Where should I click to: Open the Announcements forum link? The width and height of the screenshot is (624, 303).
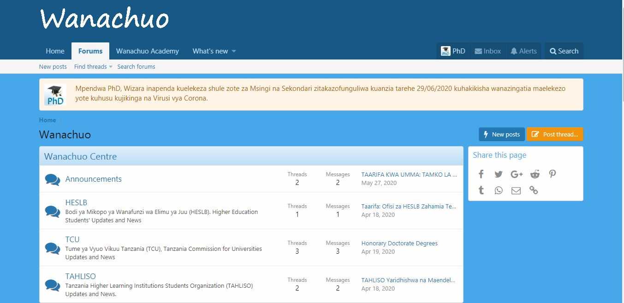pyautogui.click(x=94, y=179)
